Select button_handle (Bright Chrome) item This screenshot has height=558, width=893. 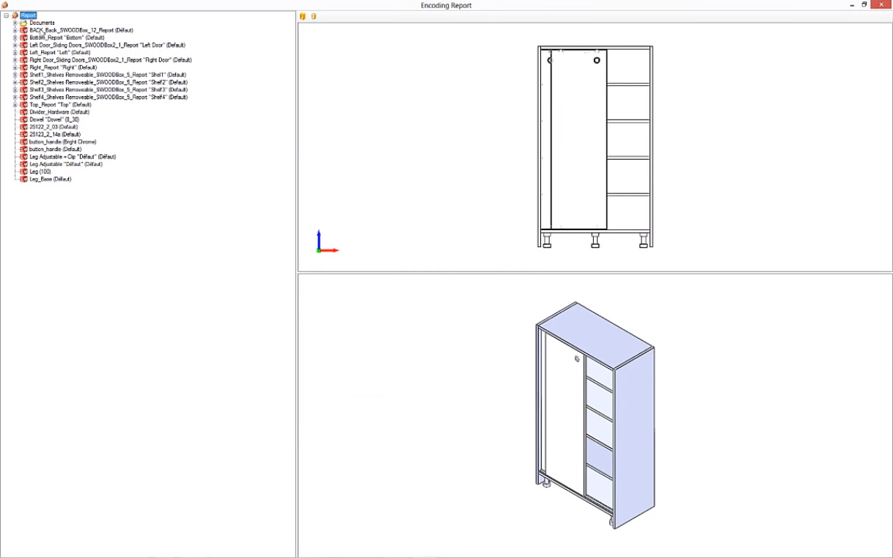point(62,142)
